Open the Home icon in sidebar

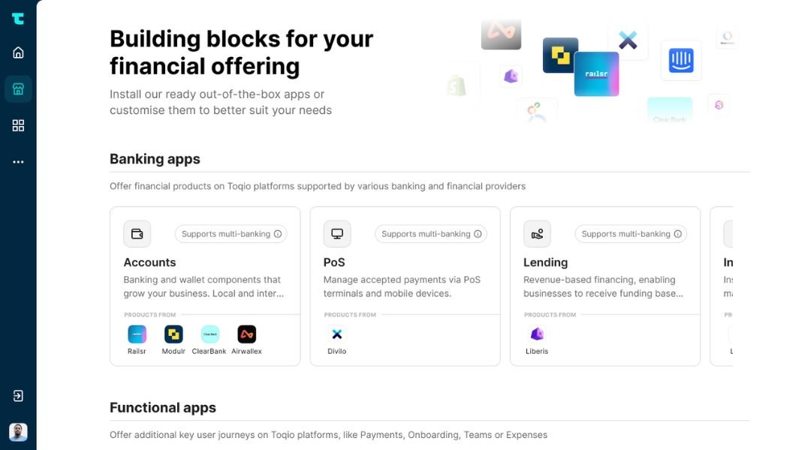pos(18,52)
